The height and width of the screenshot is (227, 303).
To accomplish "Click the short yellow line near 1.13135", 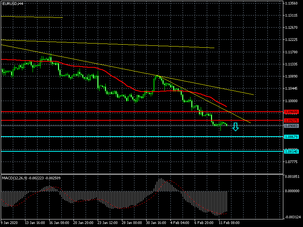I will [32, 17].
